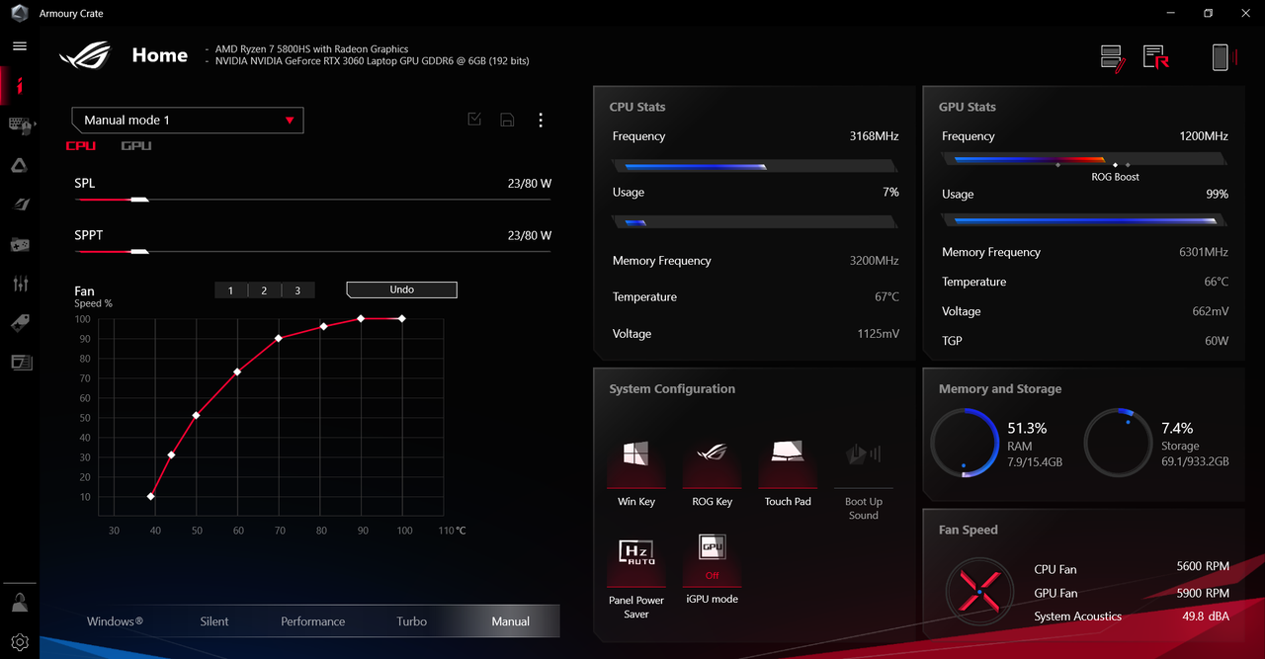Expand the Manual mode 1 dropdown

point(188,120)
